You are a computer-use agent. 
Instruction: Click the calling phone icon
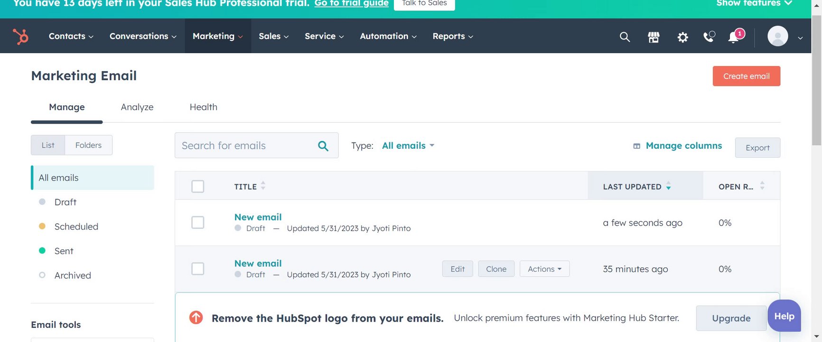(709, 37)
